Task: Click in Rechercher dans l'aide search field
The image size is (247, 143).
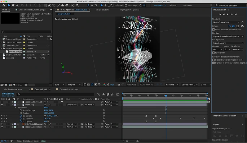Action: [230, 5]
